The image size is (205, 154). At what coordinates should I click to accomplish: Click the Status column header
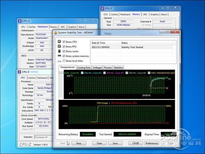[x=146, y=43]
